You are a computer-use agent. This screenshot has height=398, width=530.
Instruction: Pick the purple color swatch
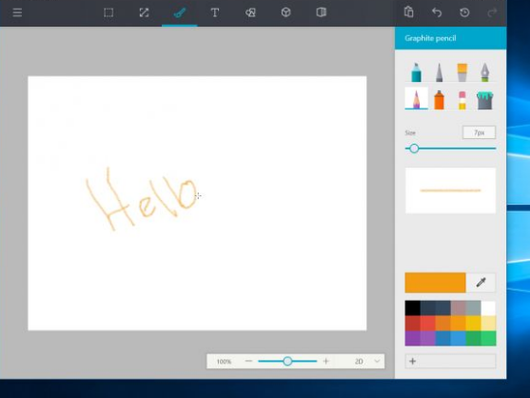(412, 338)
